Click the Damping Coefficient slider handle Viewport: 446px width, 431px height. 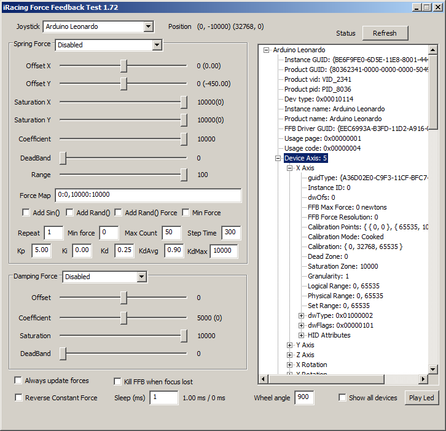123,318
